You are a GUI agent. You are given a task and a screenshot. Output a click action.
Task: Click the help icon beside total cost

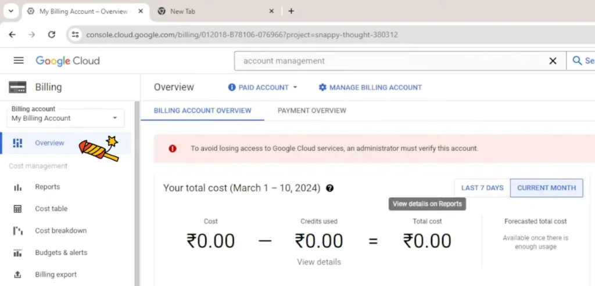330,188
